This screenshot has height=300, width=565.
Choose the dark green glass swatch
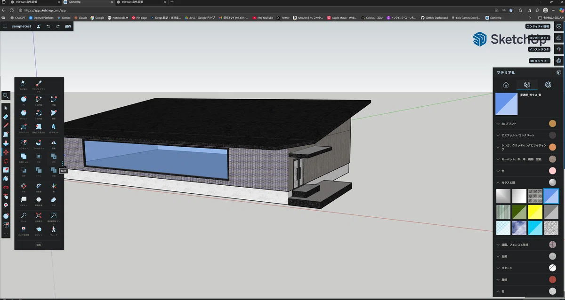click(519, 212)
